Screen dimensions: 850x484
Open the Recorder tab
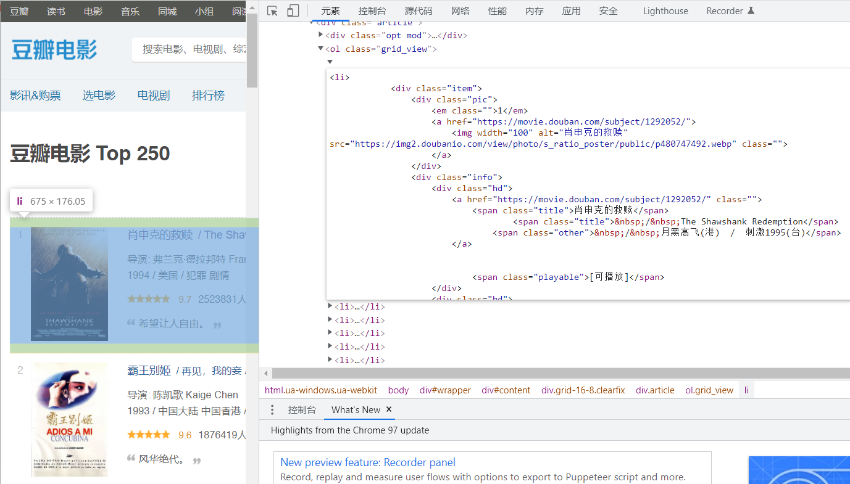(725, 10)
